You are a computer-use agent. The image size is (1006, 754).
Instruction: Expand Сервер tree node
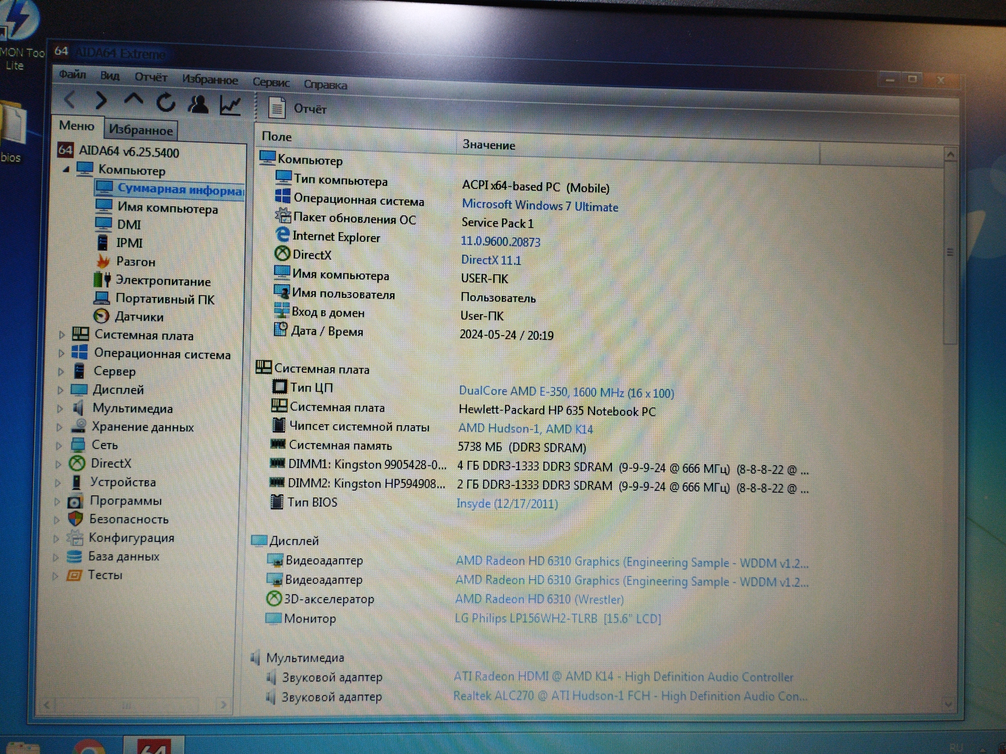(x=61, y=371)
